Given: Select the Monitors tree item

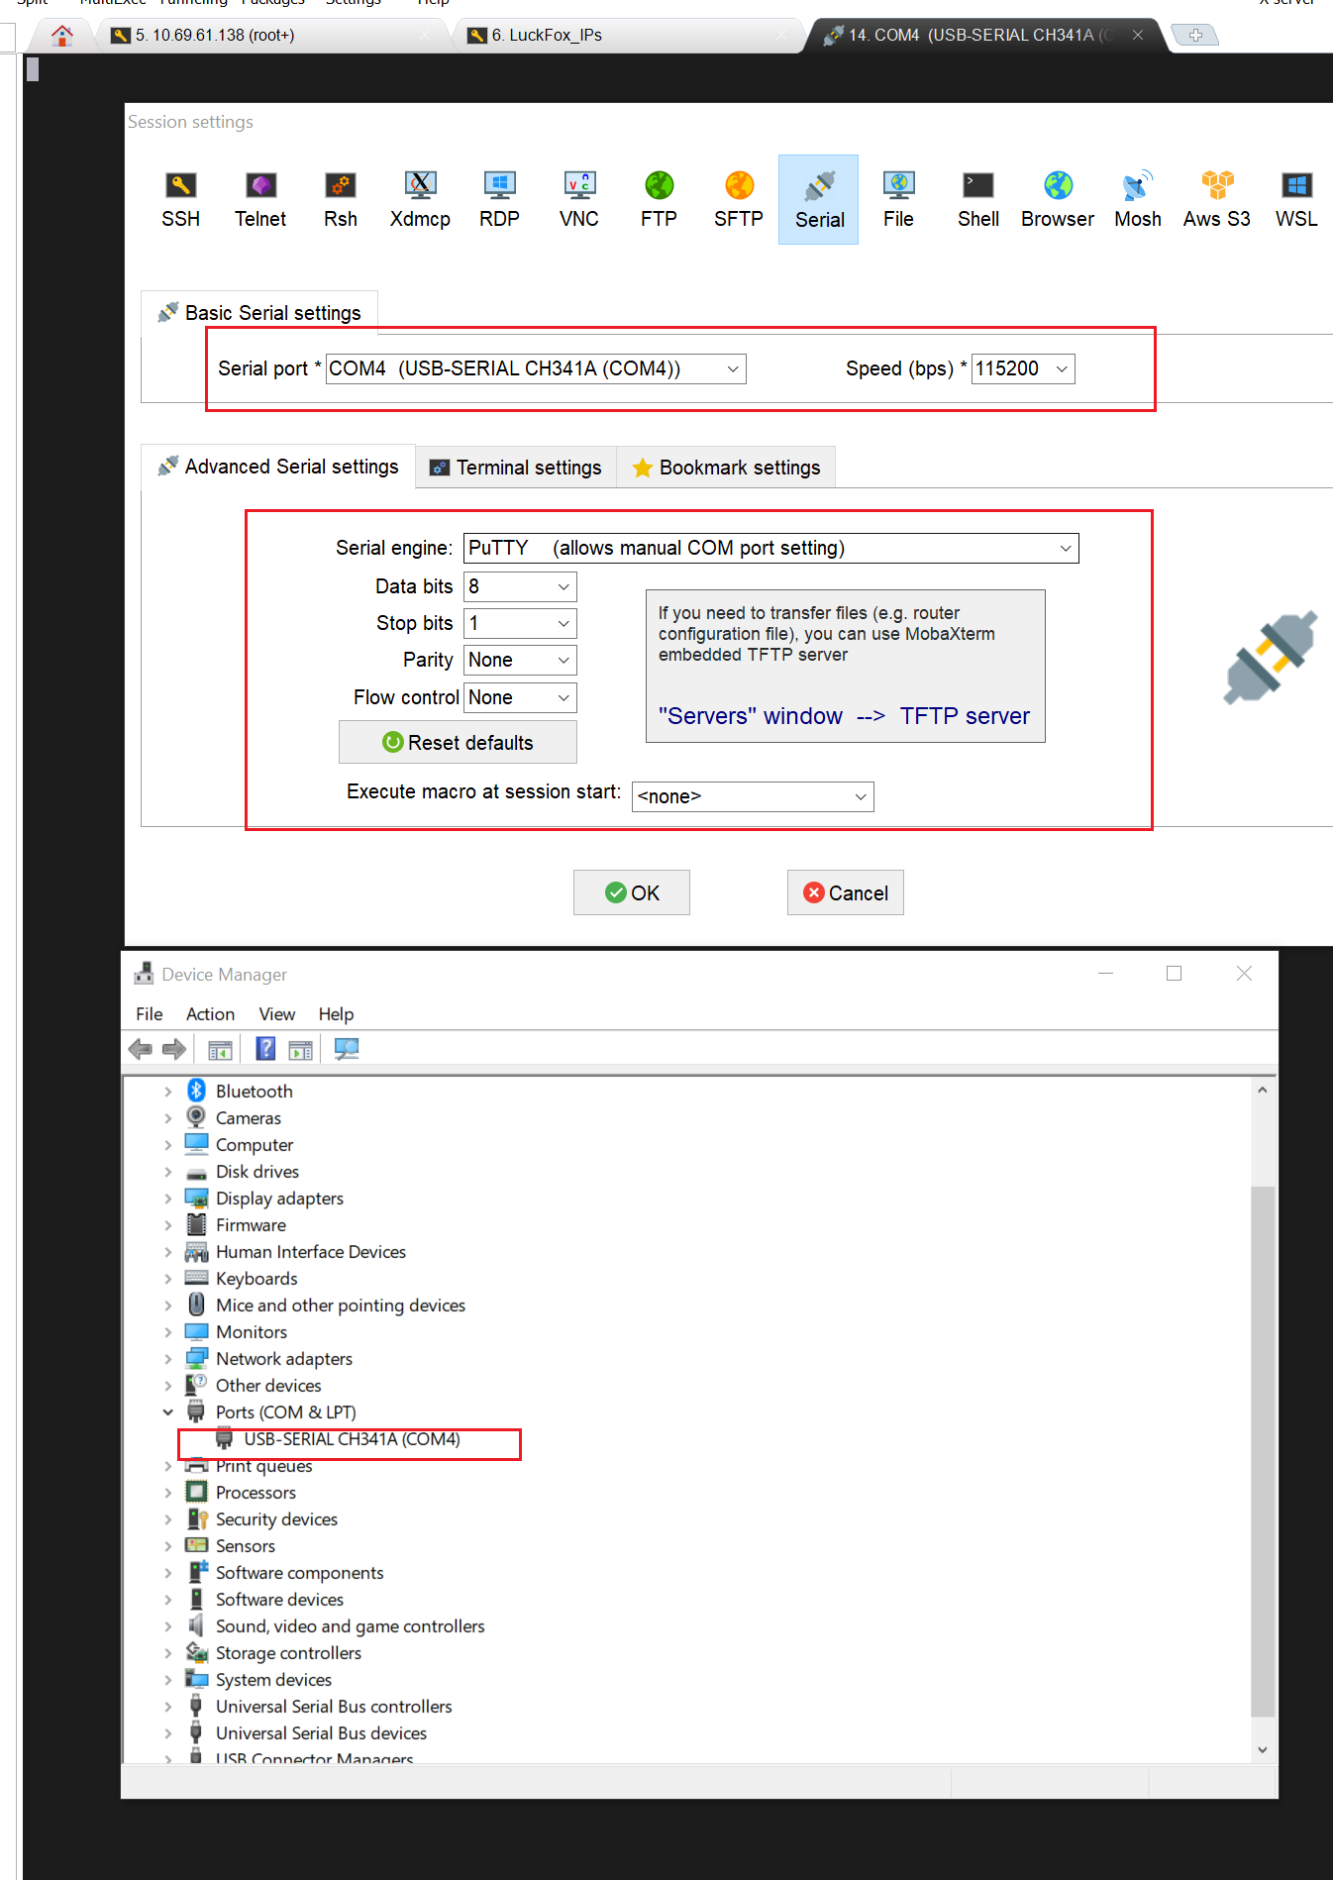Looking at the screenshot, I should click(x=252, y=1332).
